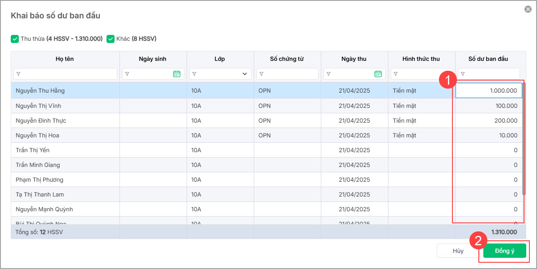Sort by the Hình thức thu column header
The width and height of the screenshot is (537, 269).
coord(422,59)
